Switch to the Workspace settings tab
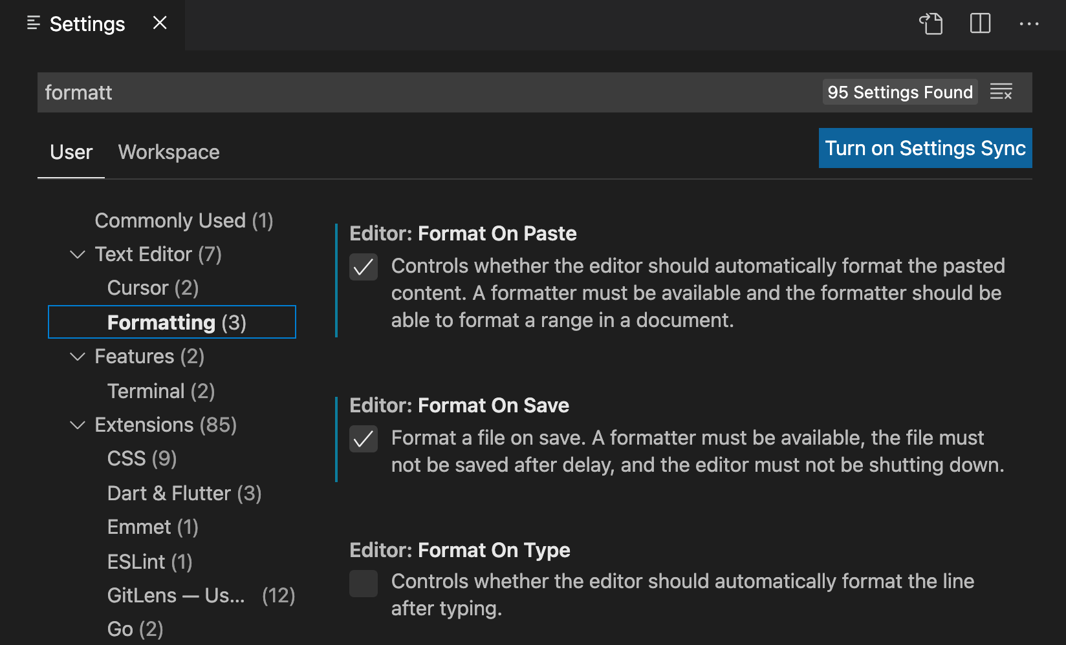This screenshot has width=1066, height=645. point(168,152)
